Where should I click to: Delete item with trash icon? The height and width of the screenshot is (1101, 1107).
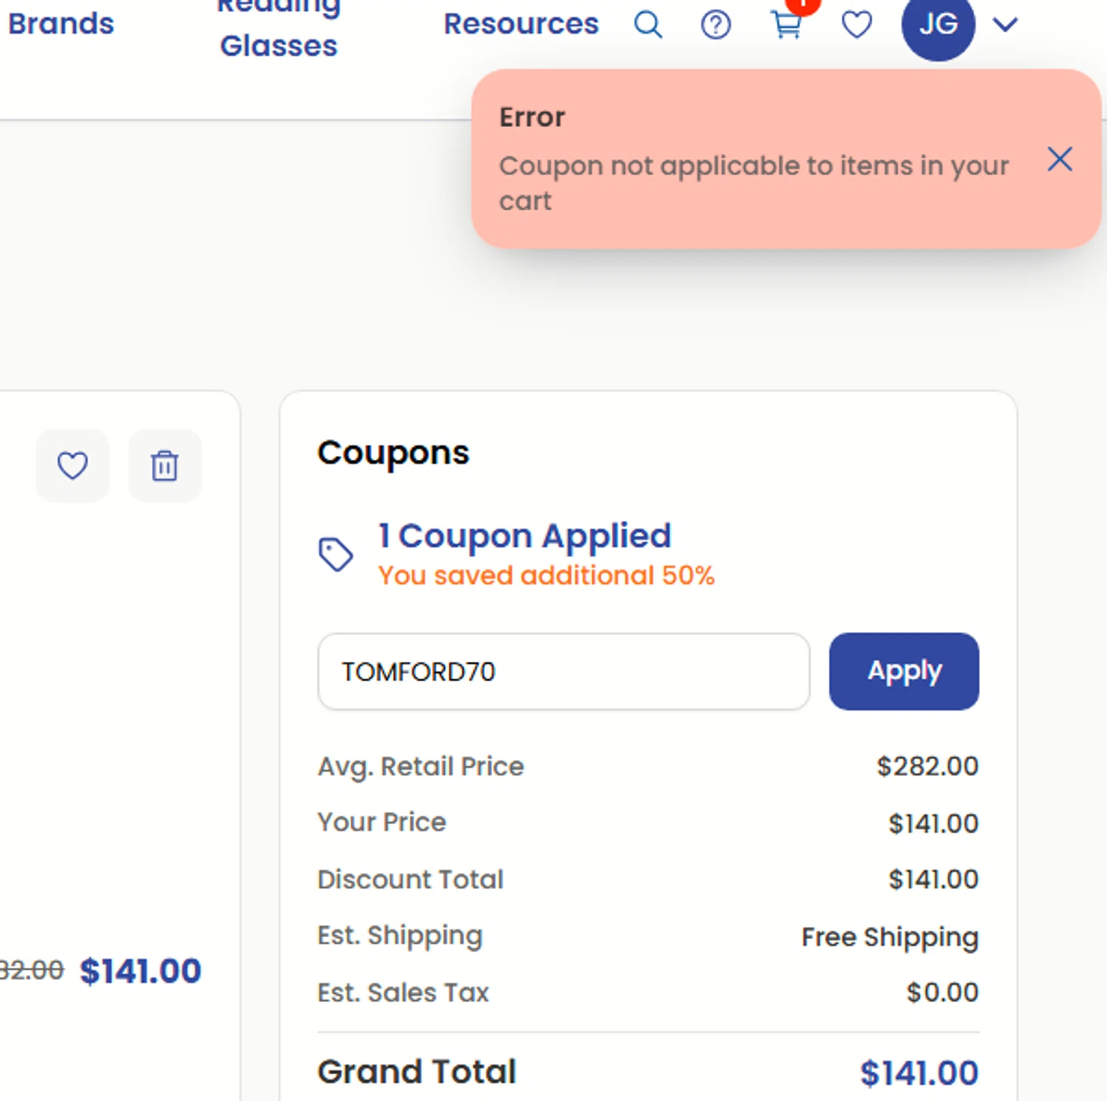165,466
